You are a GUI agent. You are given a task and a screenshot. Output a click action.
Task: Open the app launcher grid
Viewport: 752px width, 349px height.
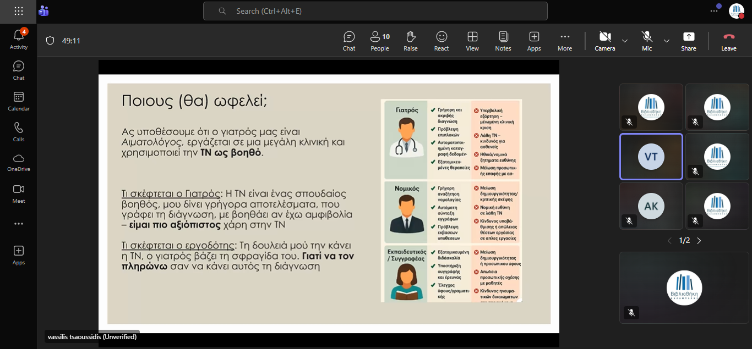(18, 11)
